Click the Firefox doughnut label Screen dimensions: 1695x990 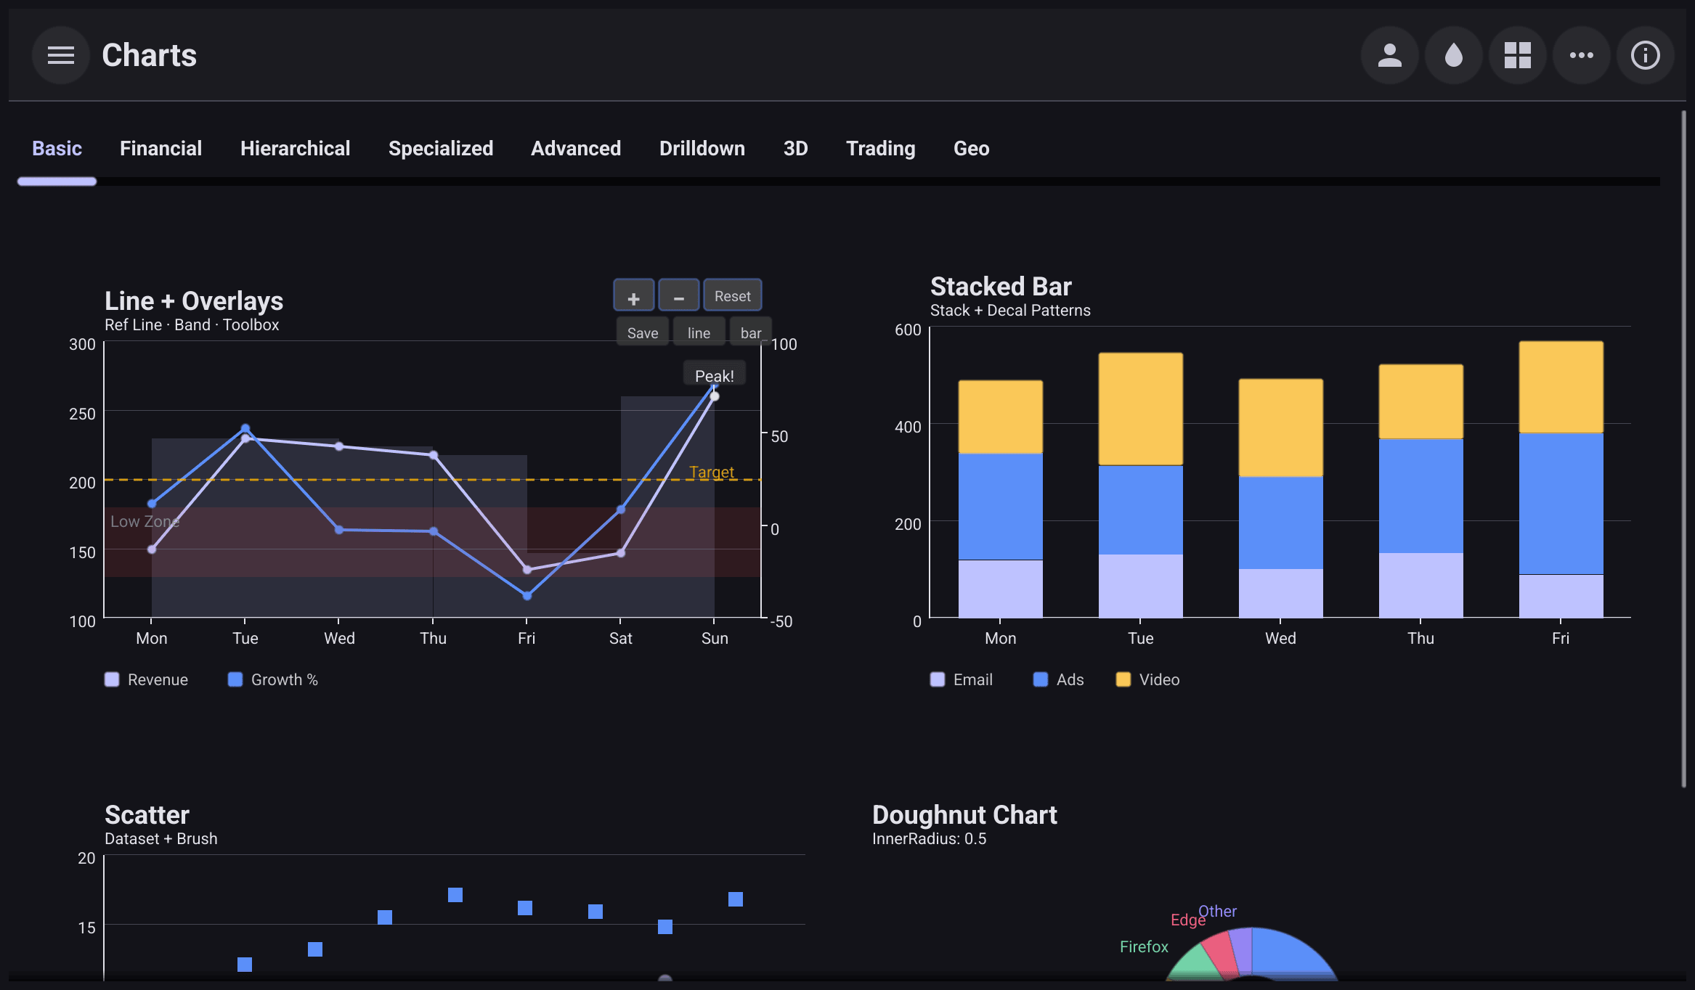pos(1144,946)
